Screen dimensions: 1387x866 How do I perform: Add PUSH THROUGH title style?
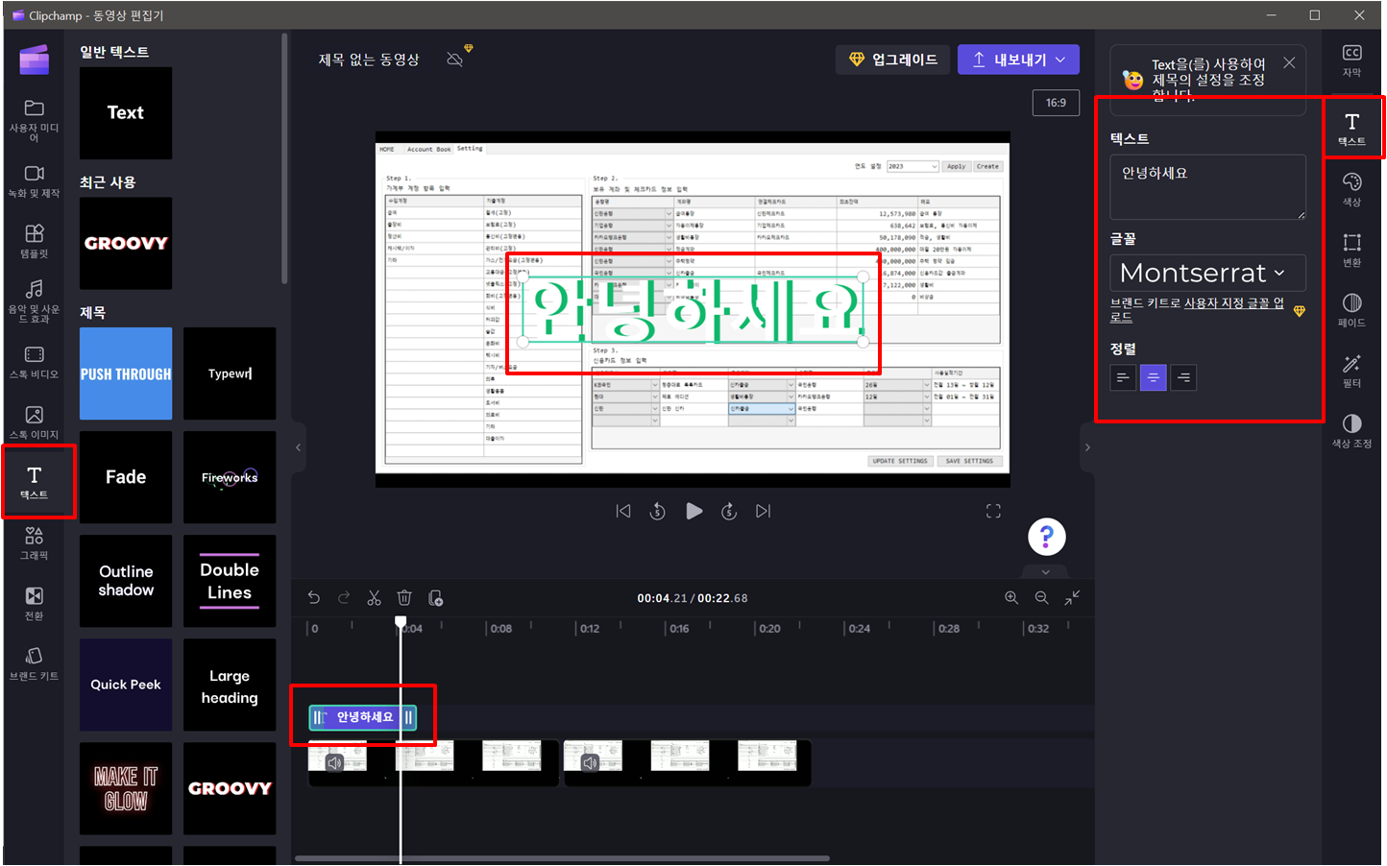[126, 373]
